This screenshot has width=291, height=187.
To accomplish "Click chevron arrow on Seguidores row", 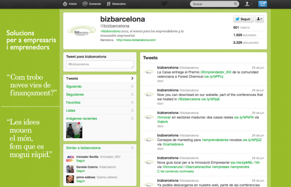I will pyautogui.click(x=133, y=94).
